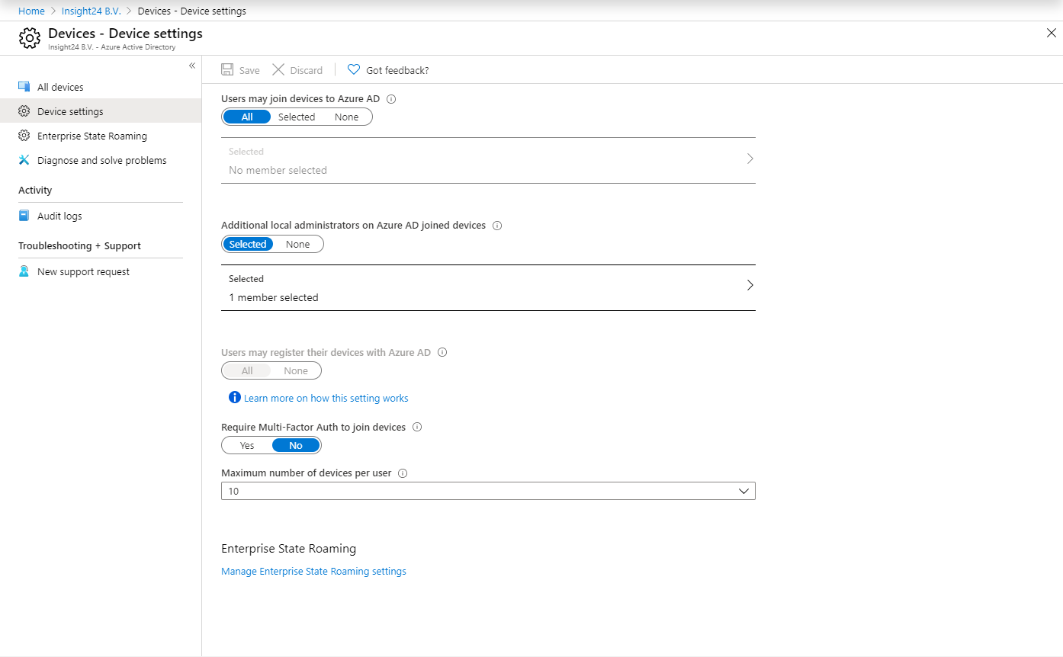Click the All devices icon in the sidebar
Screen dimensions: 1063x657
point(24,87)
